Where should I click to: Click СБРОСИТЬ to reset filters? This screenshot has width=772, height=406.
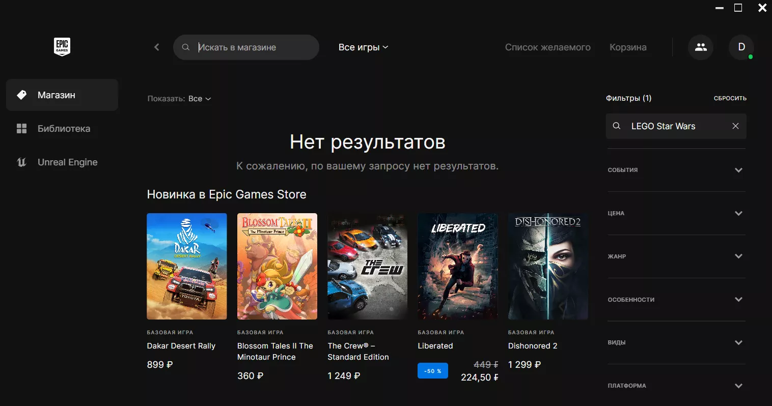point(730,98)
